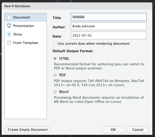The width and height of the screenshot is (155, 137).
Task: Click into the Date field
Action: coord(108,35)
